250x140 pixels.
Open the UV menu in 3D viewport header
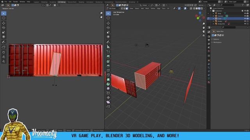point(168,9)
